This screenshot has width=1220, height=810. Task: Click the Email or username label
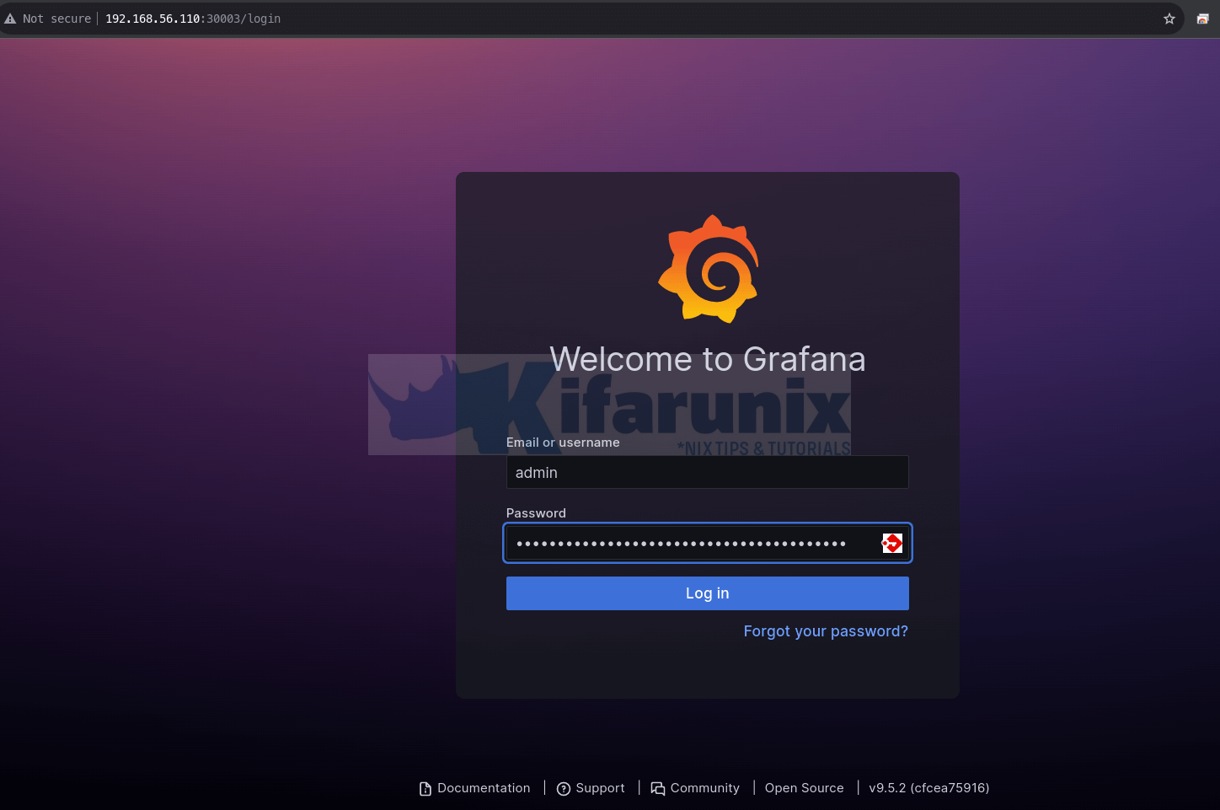[563, 443]
